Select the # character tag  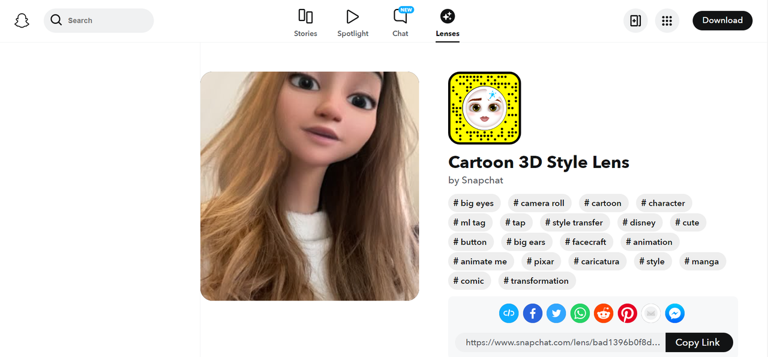click(663, 203)
